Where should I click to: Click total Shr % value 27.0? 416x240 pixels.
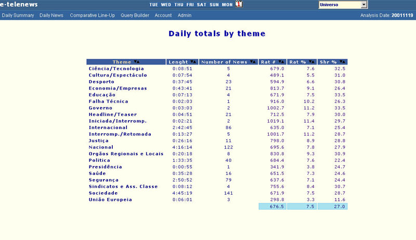point(340,206)
